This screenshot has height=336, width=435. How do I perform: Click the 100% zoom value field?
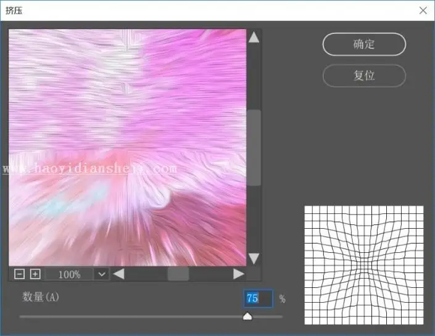(x=69, y=274)
